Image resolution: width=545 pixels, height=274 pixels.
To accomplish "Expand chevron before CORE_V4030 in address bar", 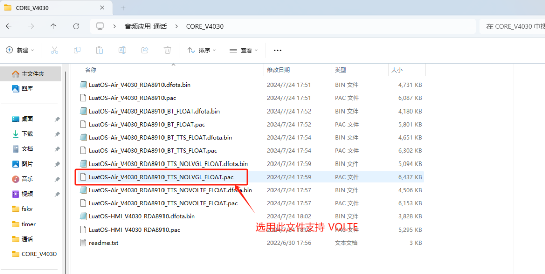I will pos(176,26).
